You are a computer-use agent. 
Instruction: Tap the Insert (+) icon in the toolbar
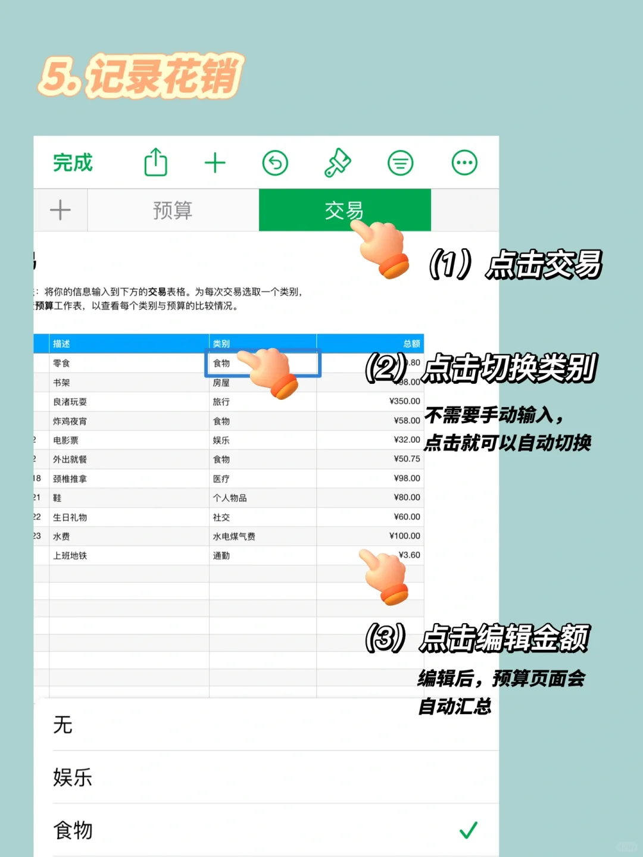[x=216, y=162]
